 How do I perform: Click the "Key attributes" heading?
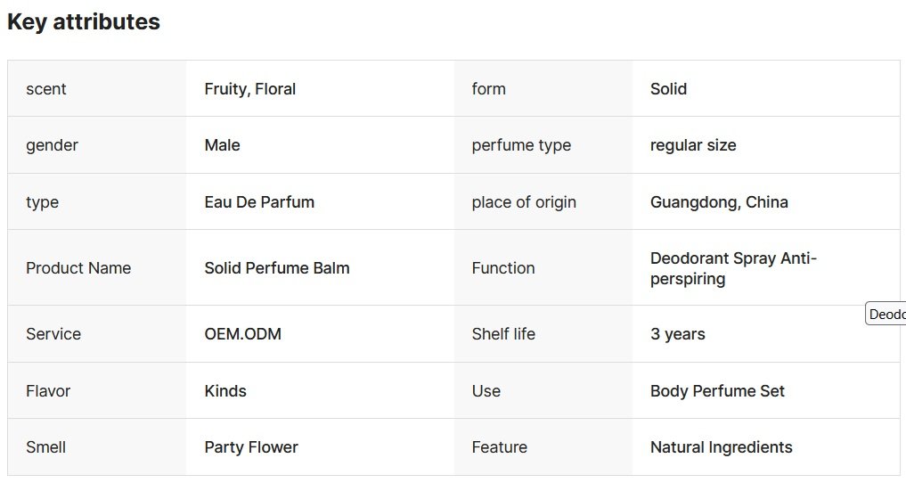(x=84, y=22)
